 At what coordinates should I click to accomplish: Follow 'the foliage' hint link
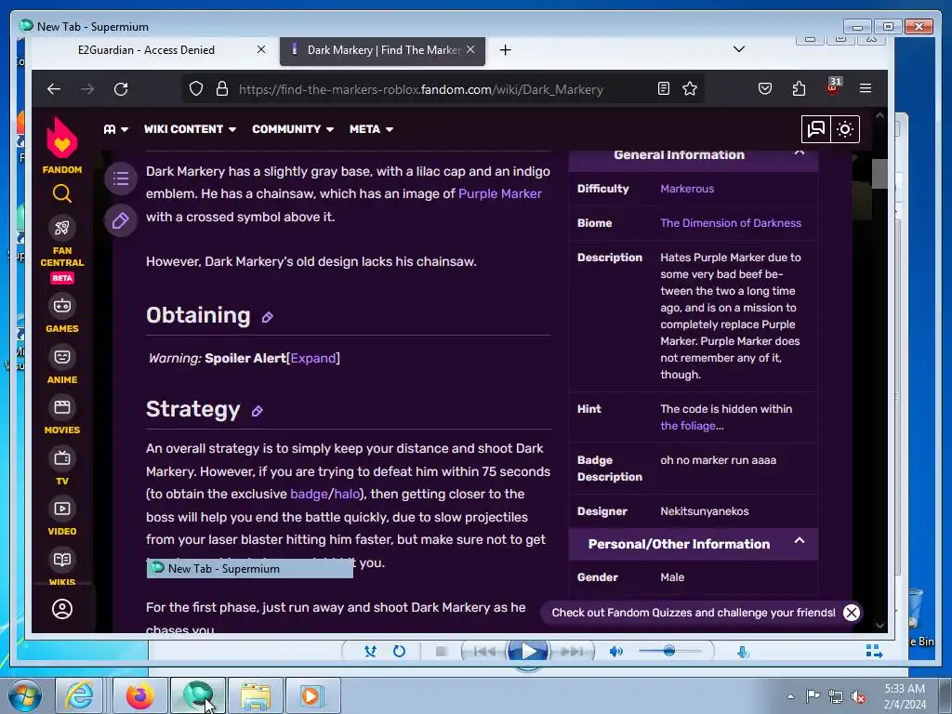coord(687,426)
